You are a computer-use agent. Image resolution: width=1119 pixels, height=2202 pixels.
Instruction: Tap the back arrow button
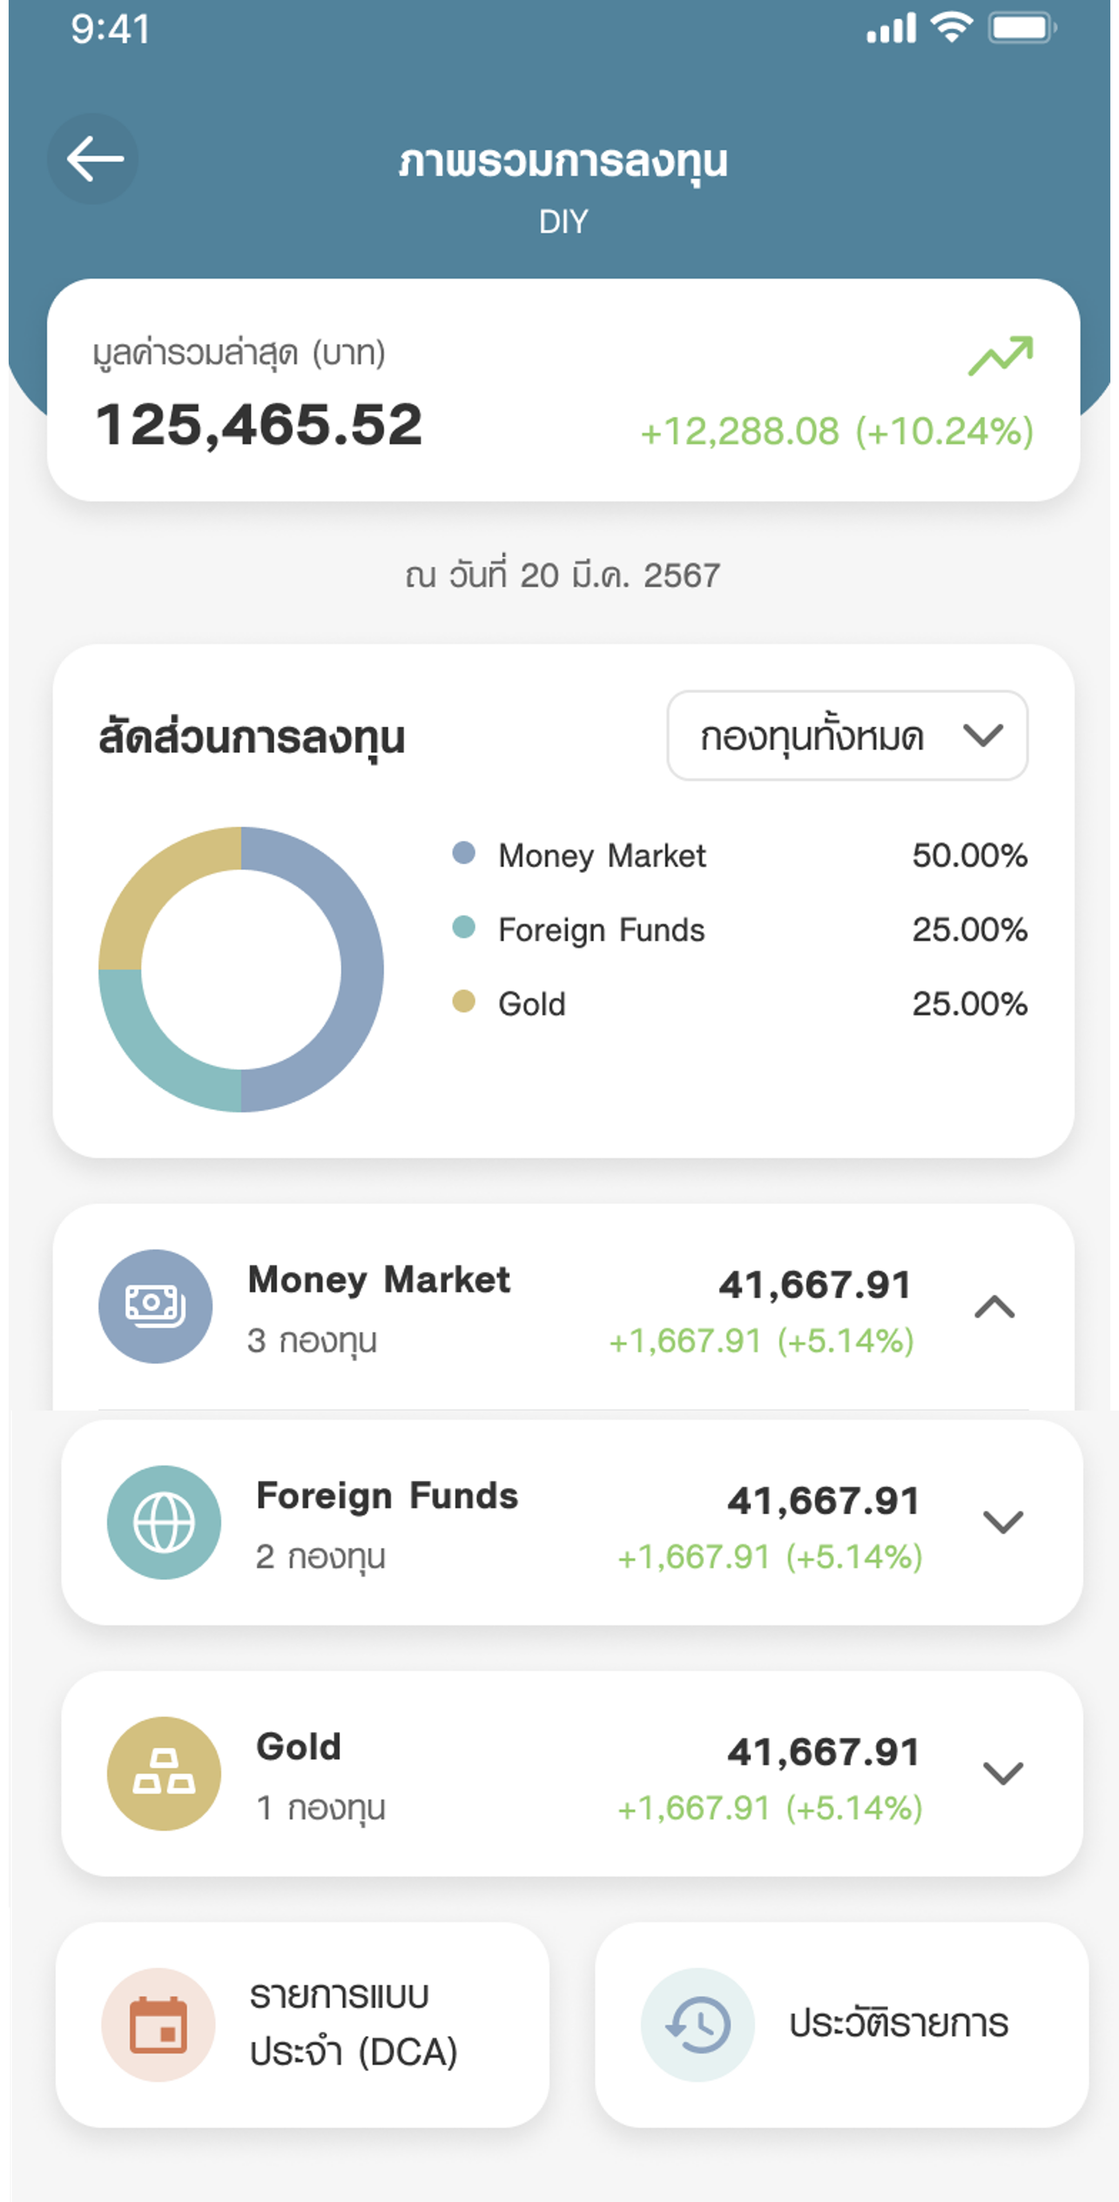pyautogui.click(x=93, y=159)
